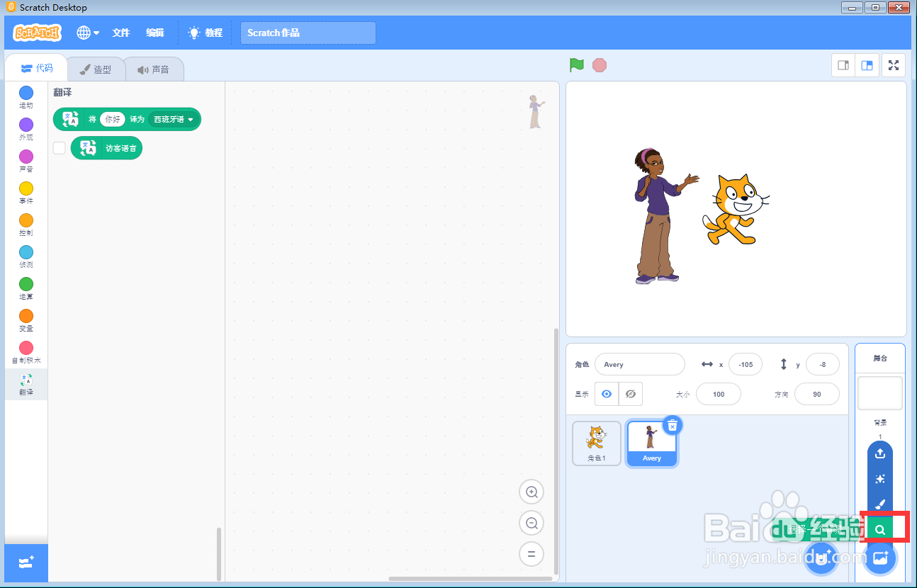Screen dimensions: 917x588
Task: Click the sprite name field Avery
Action: (640, 364)
